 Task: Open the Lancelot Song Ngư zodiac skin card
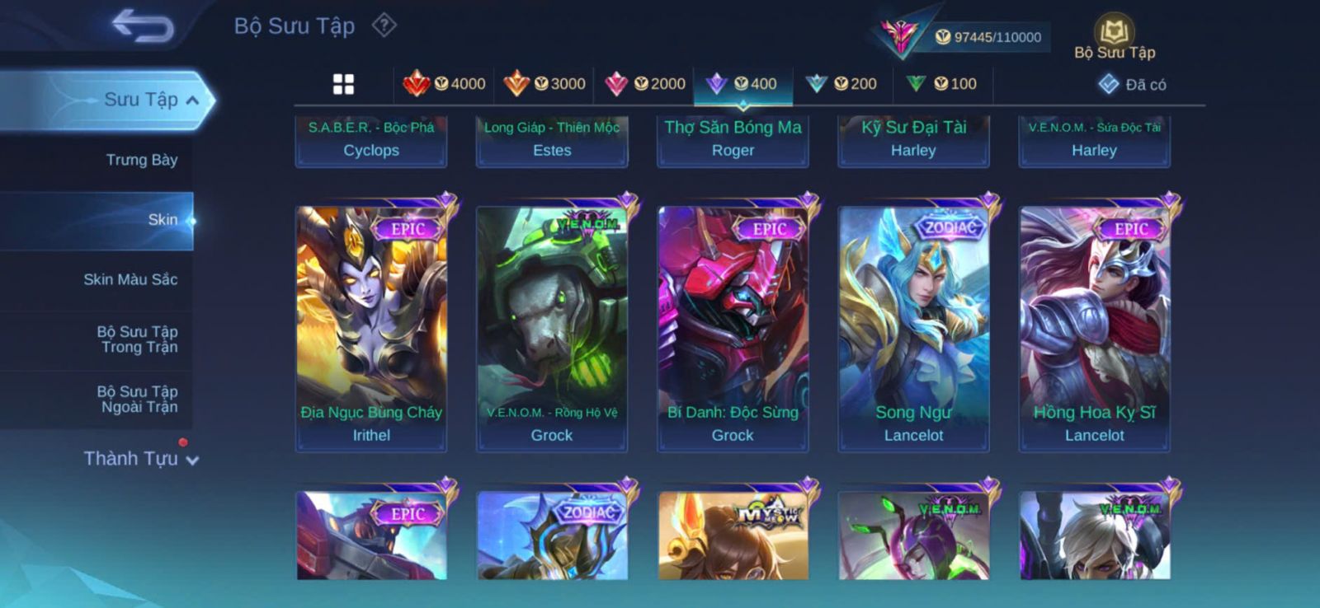coord(913,328)
